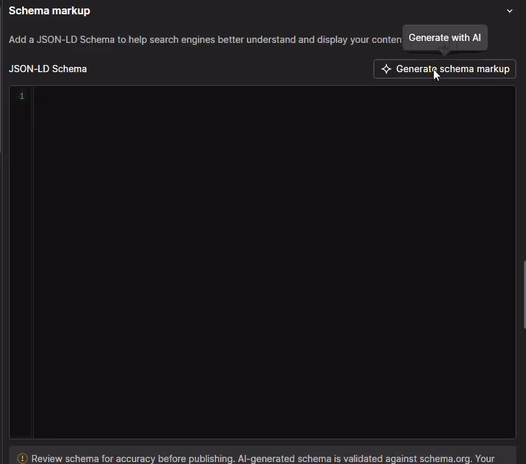Click the 'Review schema for accuracy' notice text
526x464 pixels.
click(x=262, y=459)
